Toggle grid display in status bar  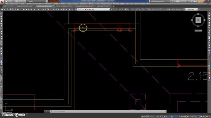click(148, 117)
